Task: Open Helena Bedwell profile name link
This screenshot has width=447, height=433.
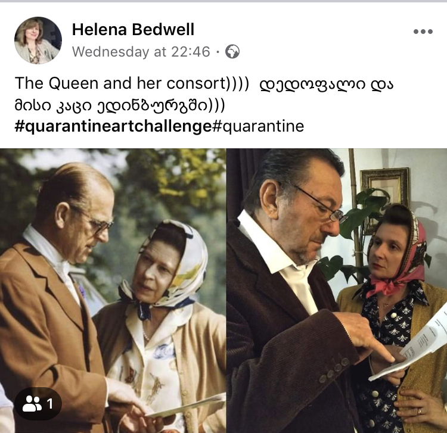Action: (x=133, y=29)
